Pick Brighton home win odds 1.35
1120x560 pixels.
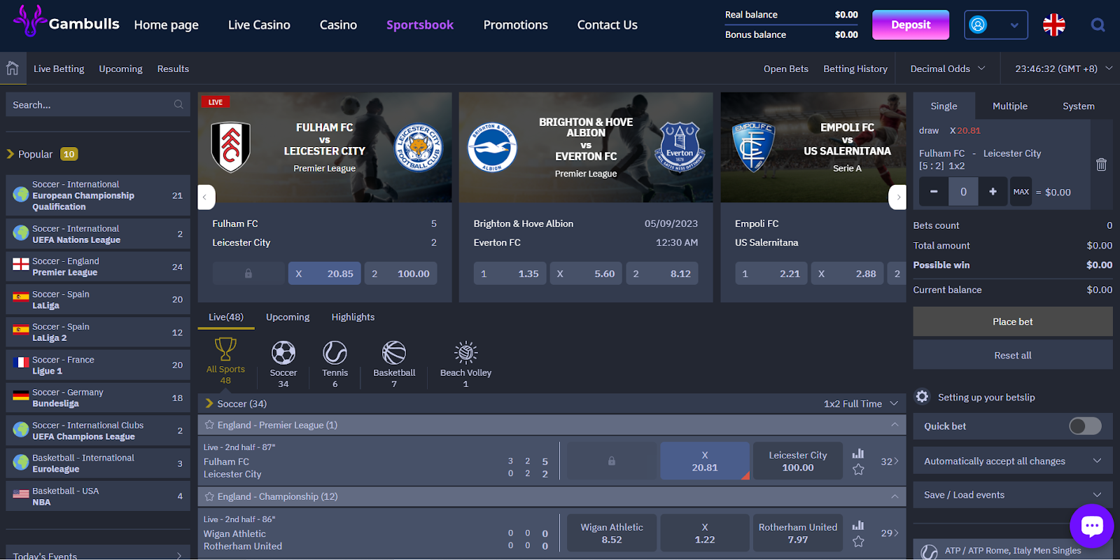click(509, 274)
